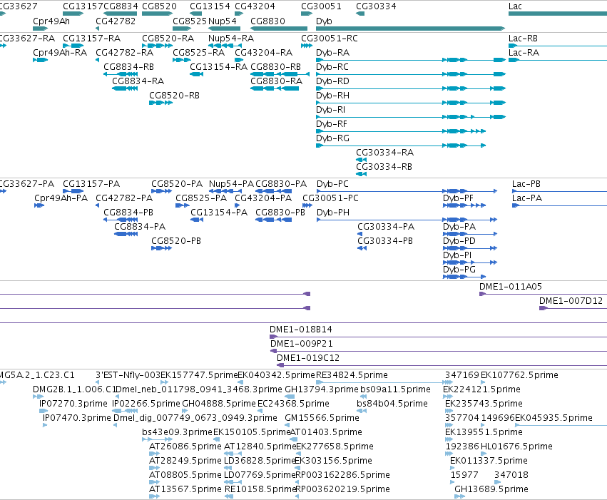
Task: Open protein CG30334-PB label
Action: coord(385,240)
